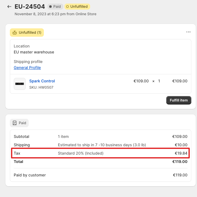Click the Paid by customer row

(x=101, y=175)
